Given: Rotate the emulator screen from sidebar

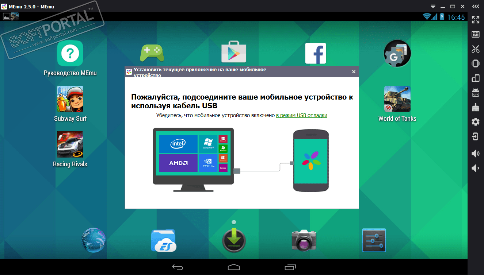Looking at the screenshot, I should click(476, 78).
